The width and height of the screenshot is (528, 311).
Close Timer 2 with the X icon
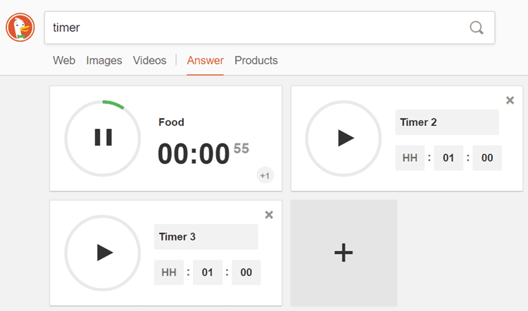click(510, 101)
